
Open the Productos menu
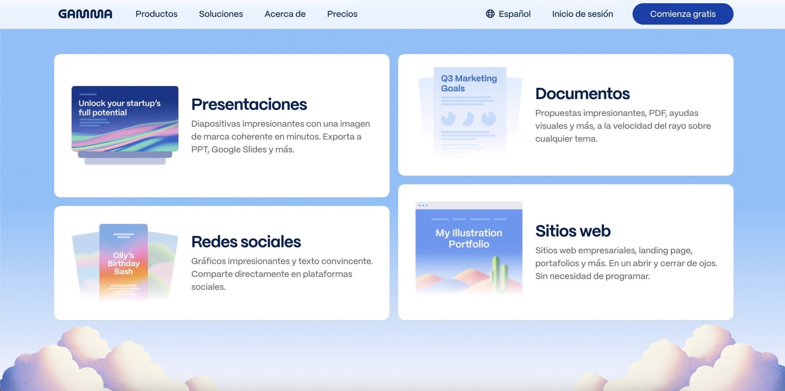(x=156, y=14)
